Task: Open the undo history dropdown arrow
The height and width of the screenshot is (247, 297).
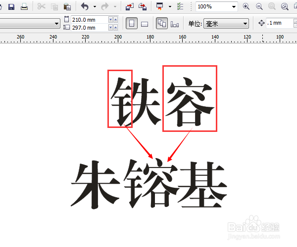Action: pos(95,7)
